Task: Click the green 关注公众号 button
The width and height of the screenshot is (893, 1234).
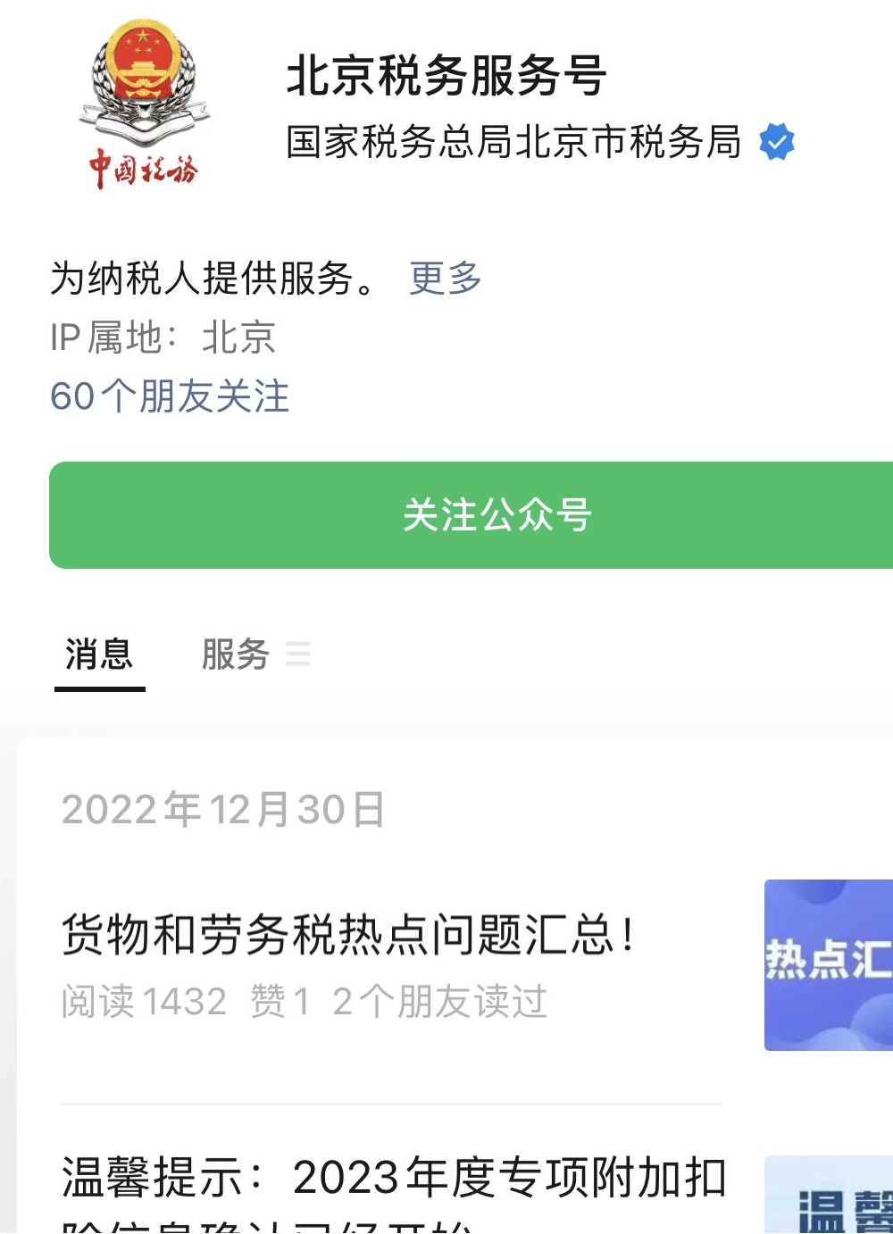Action: tap(472, 515)
